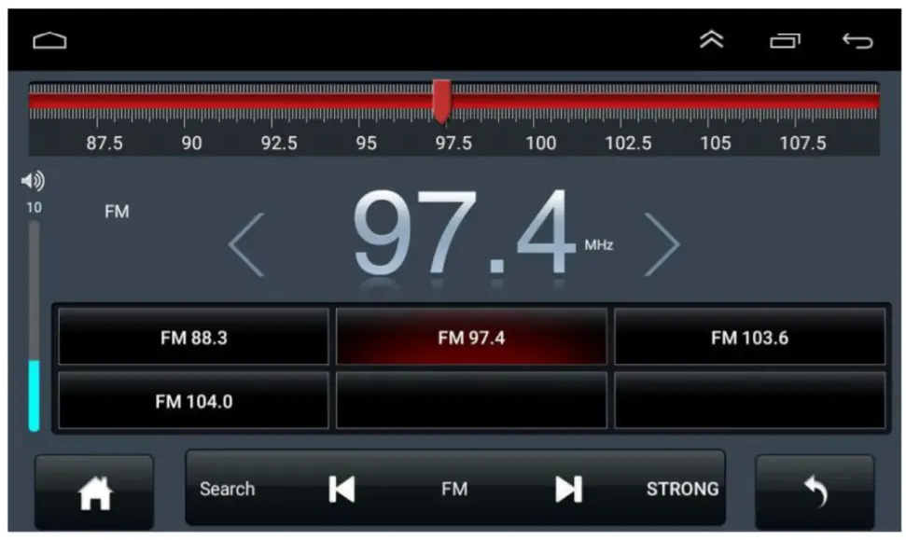Step frequency up with right chevron
906x540 pixels.
coord(666,243)
